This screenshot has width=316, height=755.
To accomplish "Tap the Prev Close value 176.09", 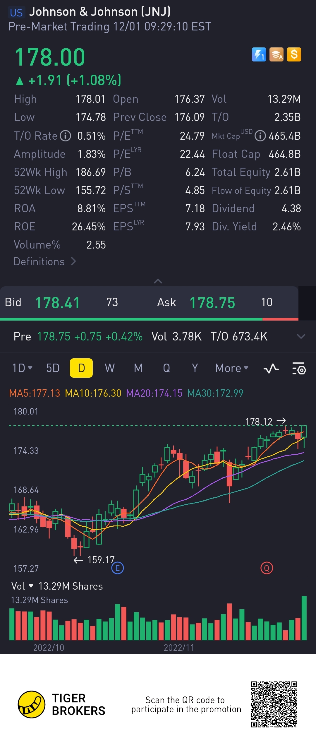I will (190, 117).
